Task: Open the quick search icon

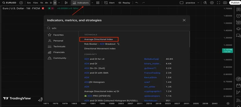Action: pyautogui.click(x=205, y=3)
